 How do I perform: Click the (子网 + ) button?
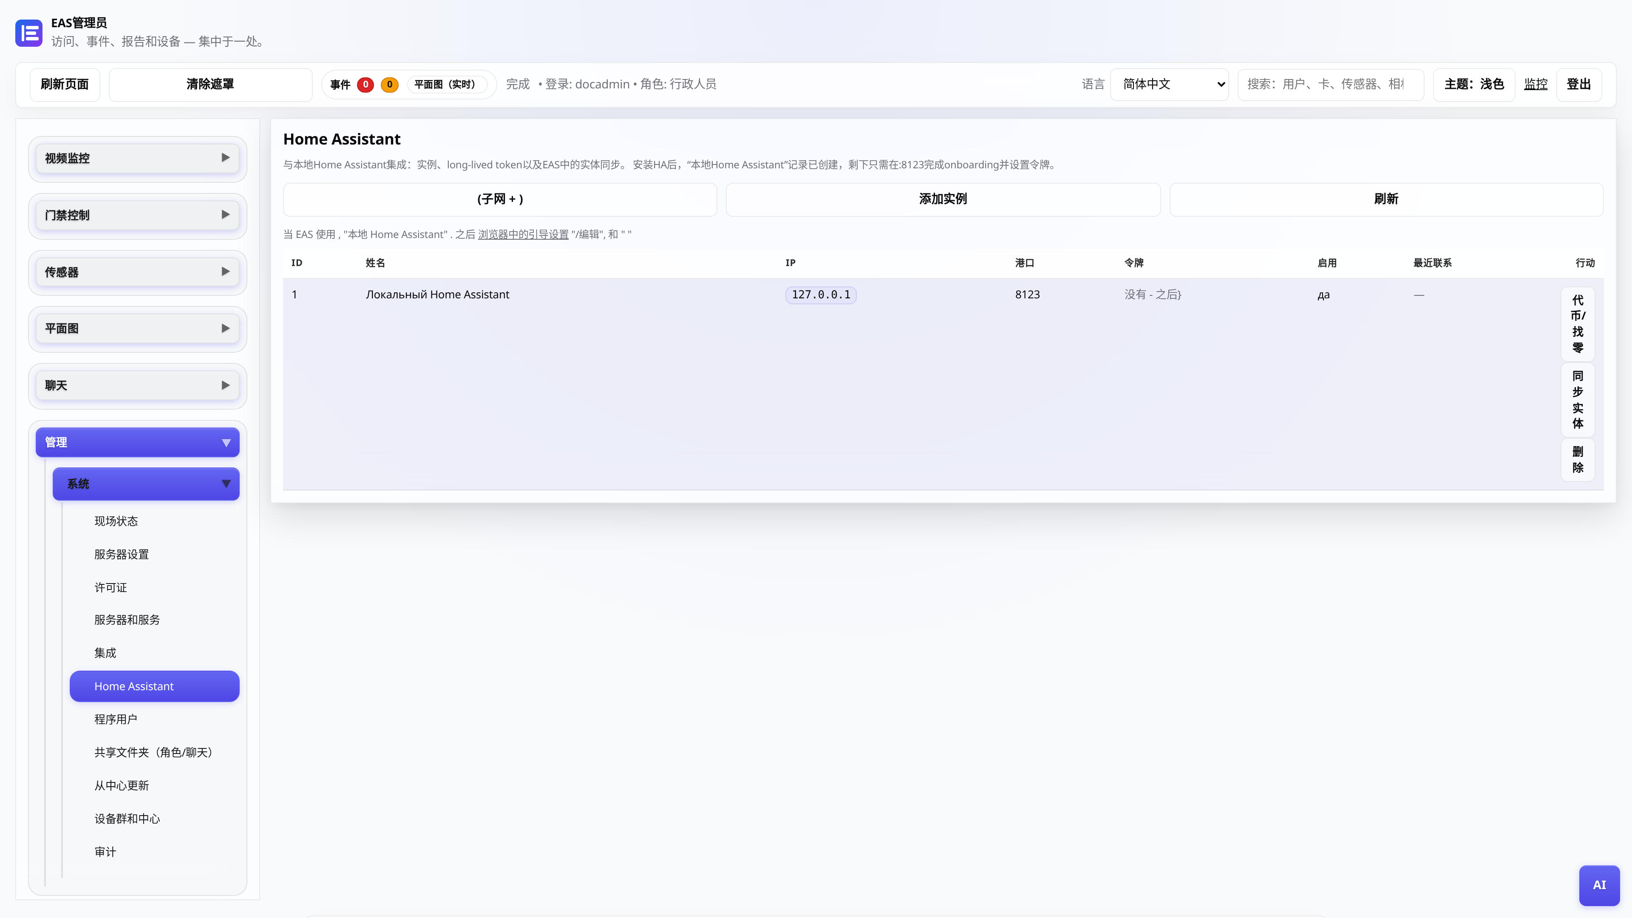pos(500,199)
